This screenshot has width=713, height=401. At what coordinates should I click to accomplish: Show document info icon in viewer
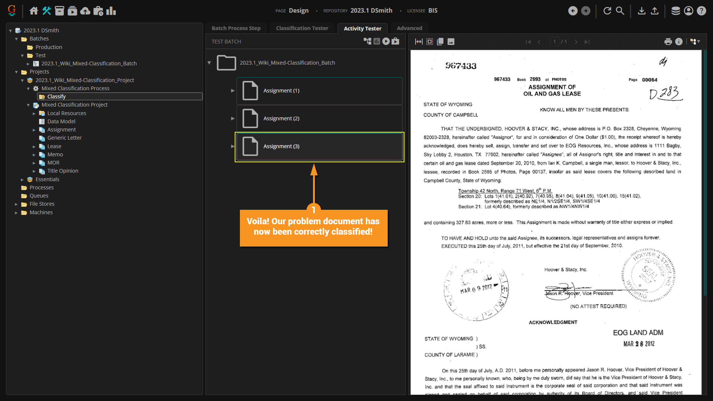click(x=679, y=42)
